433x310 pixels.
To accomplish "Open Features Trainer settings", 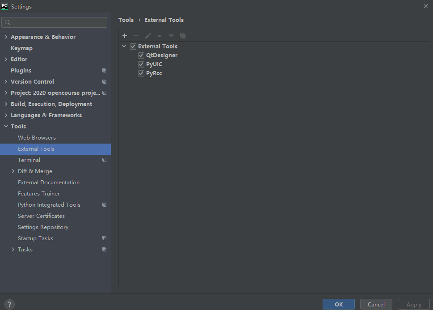I will [x=55, y=194].
